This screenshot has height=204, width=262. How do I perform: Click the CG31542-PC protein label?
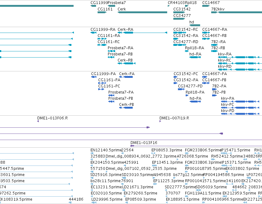pos(186,74)
